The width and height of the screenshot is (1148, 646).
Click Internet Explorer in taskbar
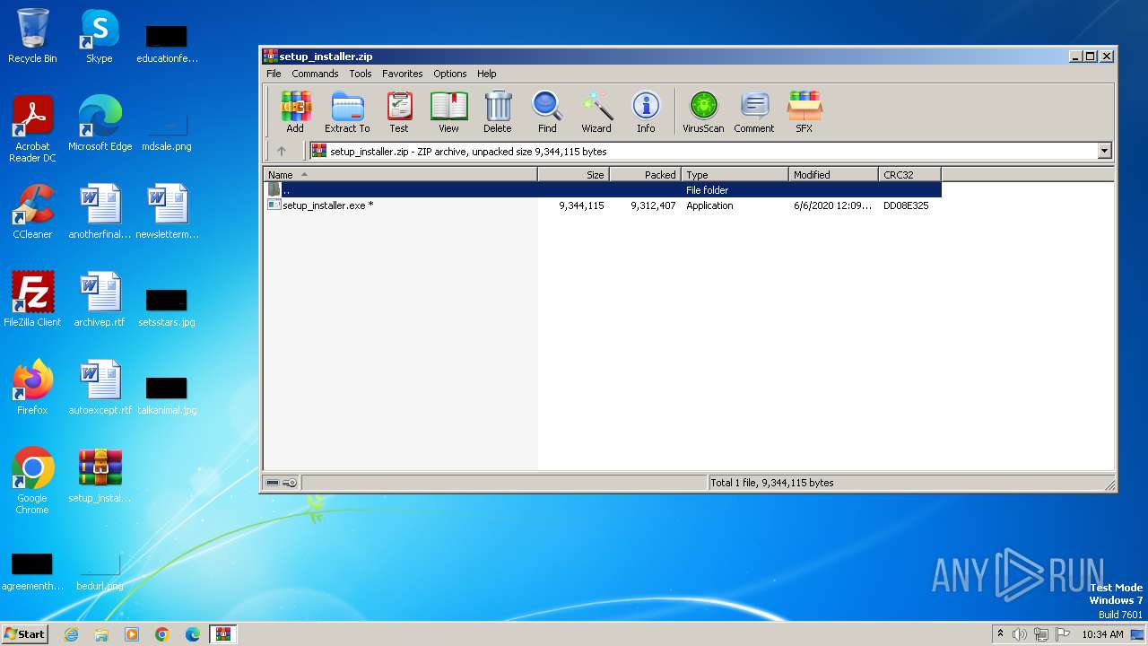[x=71, y=634]
